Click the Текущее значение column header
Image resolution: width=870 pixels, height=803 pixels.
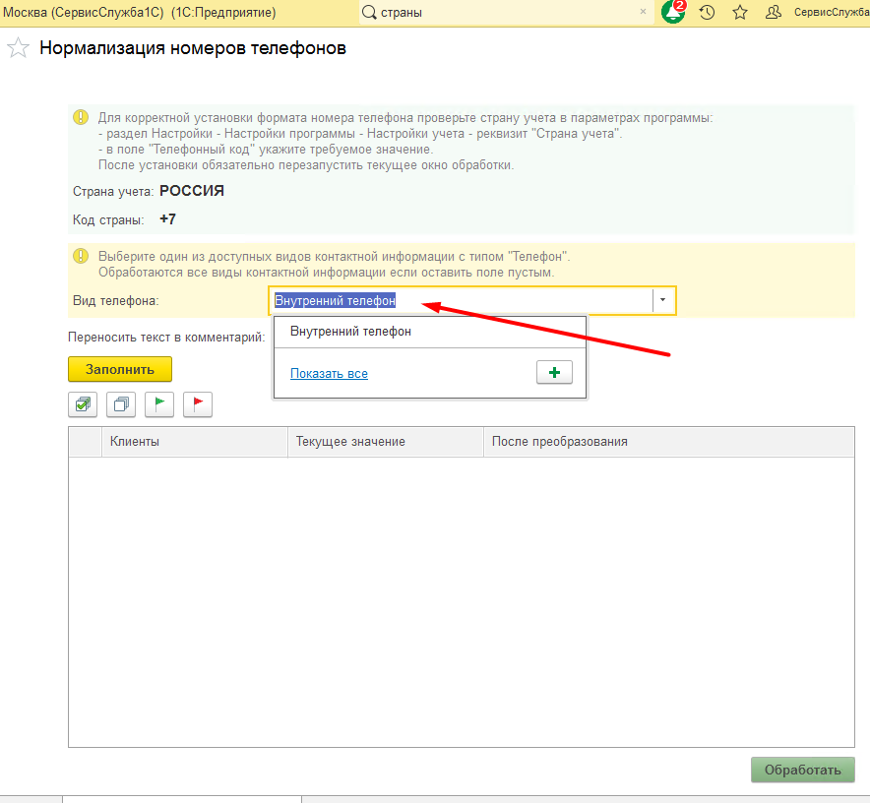[x=384, y=442]
